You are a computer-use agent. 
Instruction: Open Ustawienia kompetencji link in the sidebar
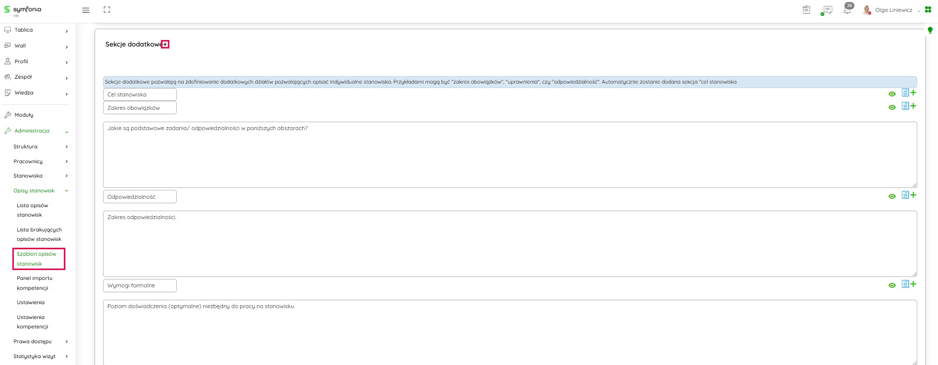[x=32, y=322]
